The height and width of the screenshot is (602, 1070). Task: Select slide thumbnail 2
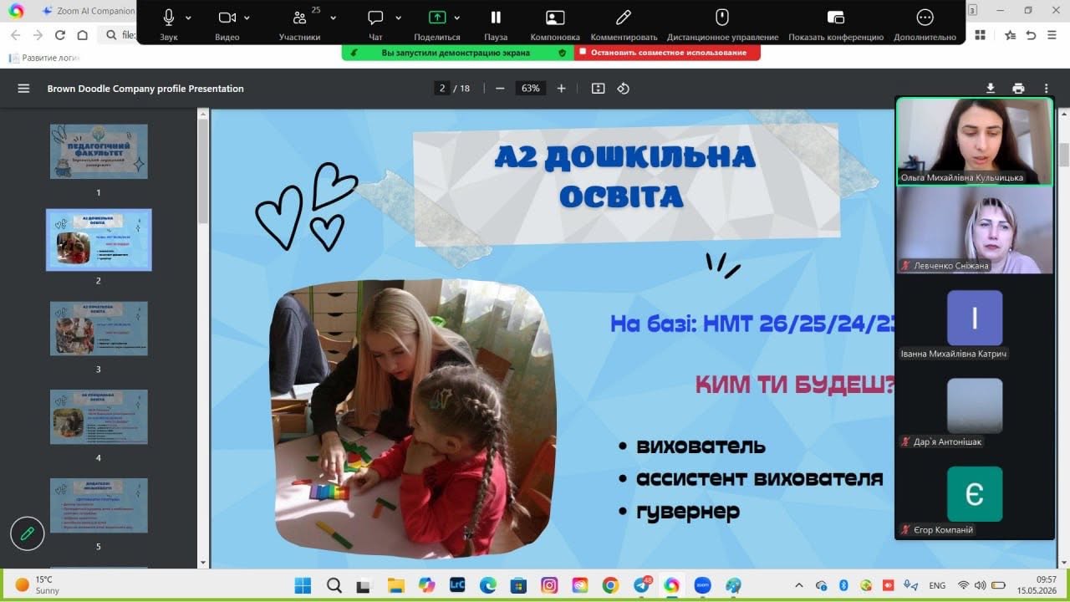click(x=99, y=240)
